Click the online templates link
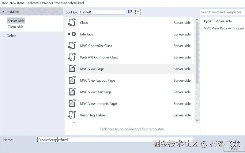 pos(132,129)
